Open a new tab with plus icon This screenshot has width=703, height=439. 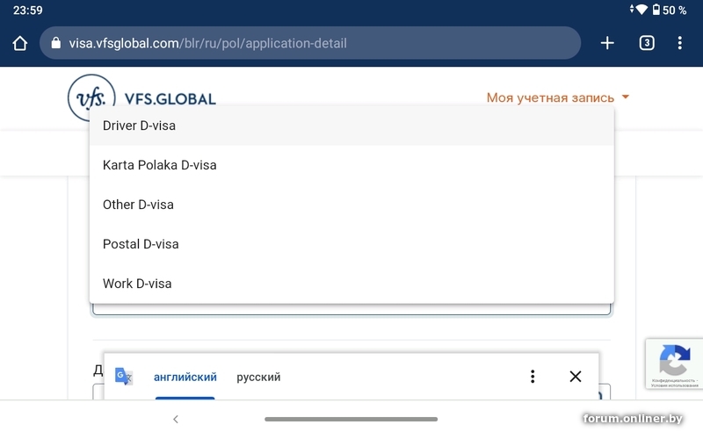pyautogui.click(x=607, y=43)
